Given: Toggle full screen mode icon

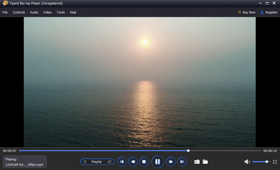Looking at the screenshot, I should (x=275, y=162).
